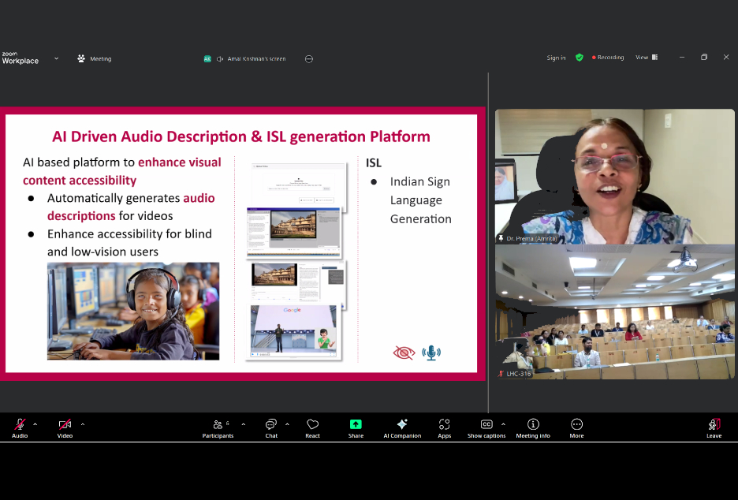This screenshot has width=738, height=500.
Task: Leave the meeting
Action: [x=714, y=427]
